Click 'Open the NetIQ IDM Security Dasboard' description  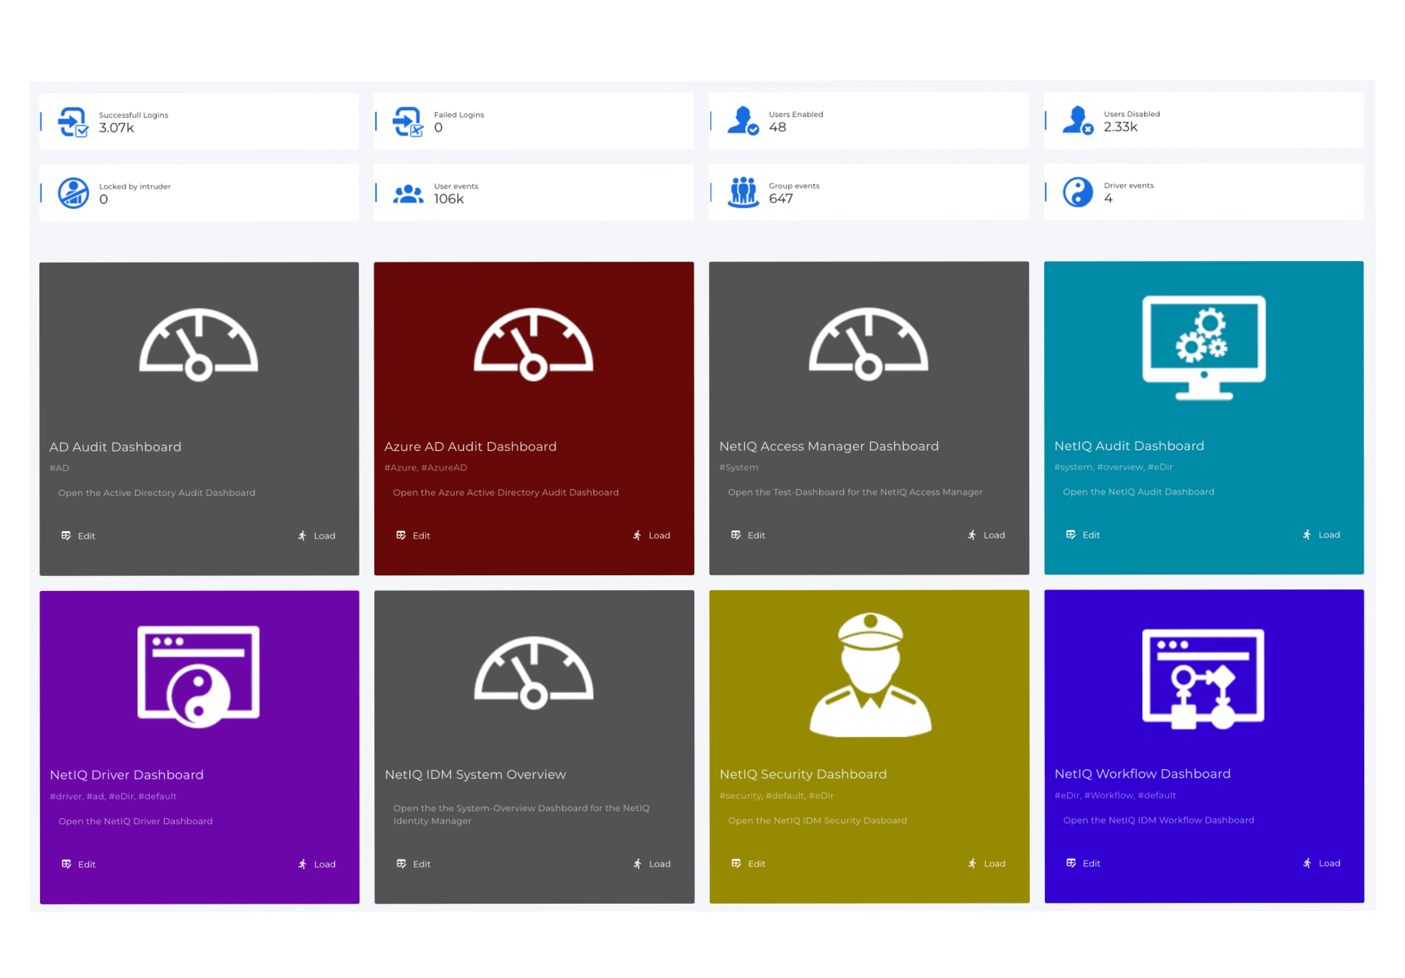[x=818, y=821]
